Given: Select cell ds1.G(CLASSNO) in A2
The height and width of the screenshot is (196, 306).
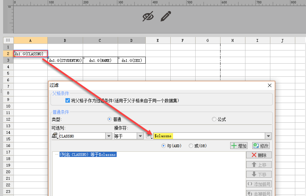Looking at the screenshot, I should click(x=31, y=54).
